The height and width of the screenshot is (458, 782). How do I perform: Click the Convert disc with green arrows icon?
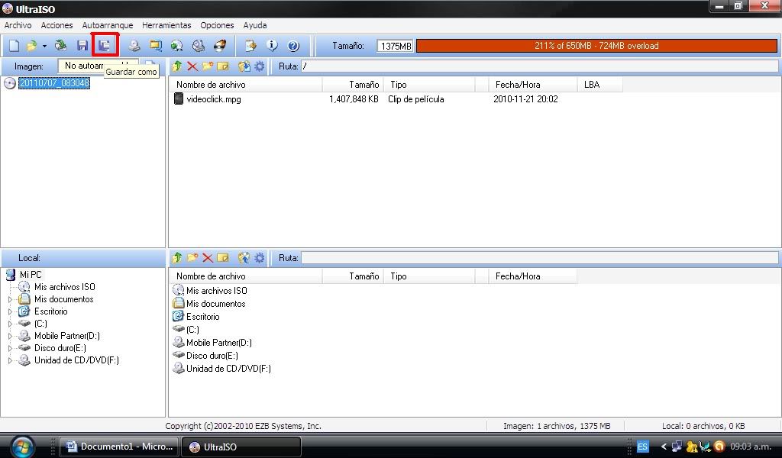pos(176,46)
